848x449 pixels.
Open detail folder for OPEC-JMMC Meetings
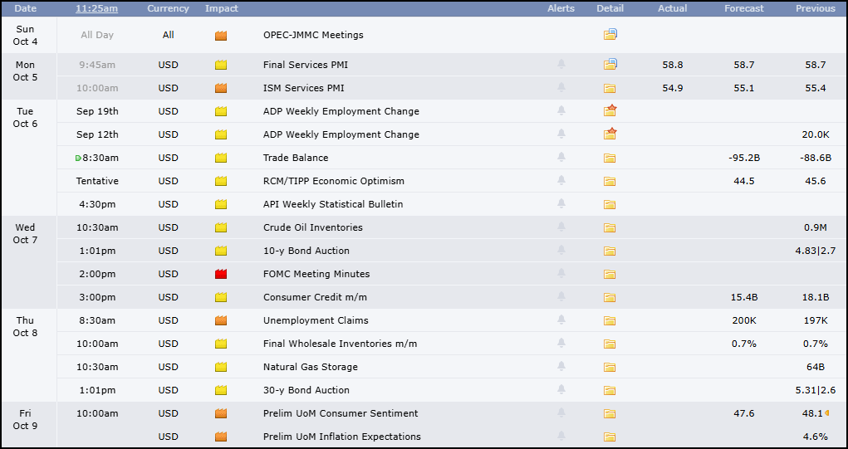click(610, 35)
